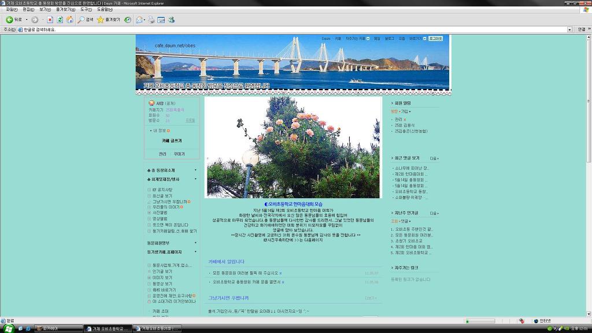Image resolution: width=592 pixels, height=333 pixels.
Task: Open the 도구 menu
Action: (x=86, y=9)
